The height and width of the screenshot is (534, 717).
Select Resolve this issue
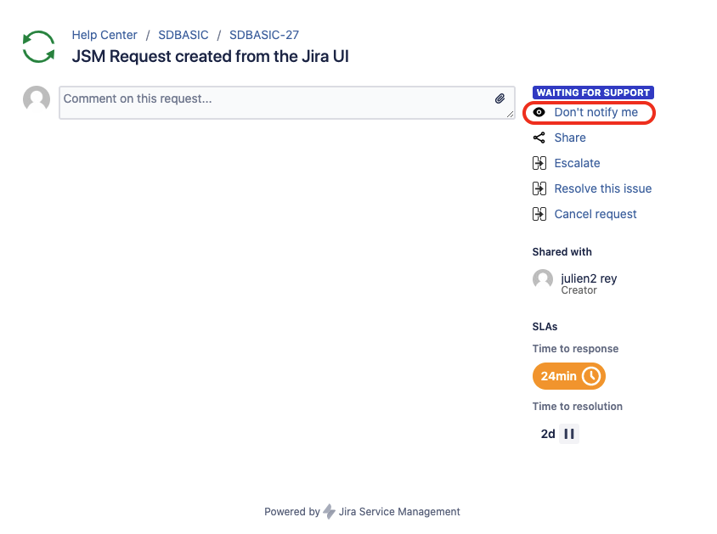click(x=602, y=188)
